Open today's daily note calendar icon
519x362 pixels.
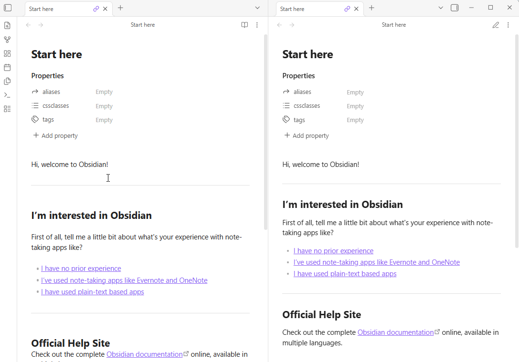point(7,67)
